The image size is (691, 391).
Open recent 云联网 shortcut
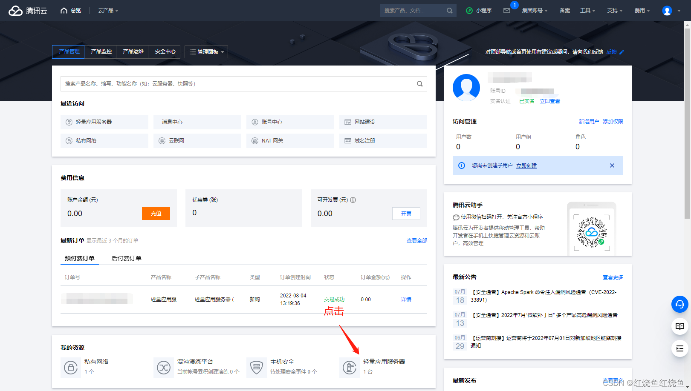coord(197,141)
